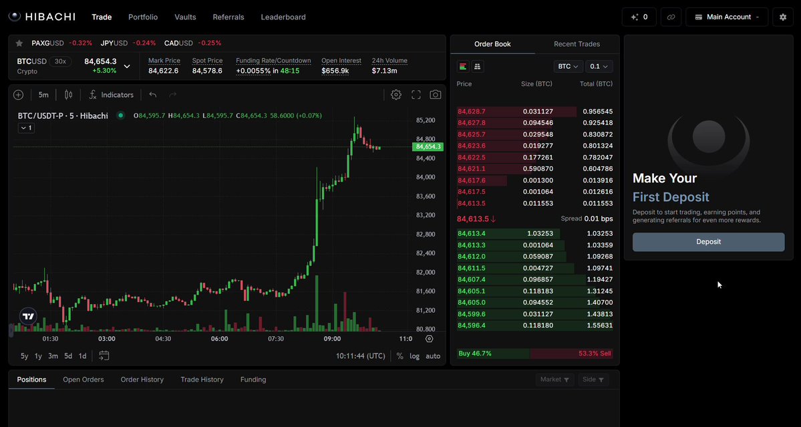
Task: Click the 10:11:44 (UTC) timezone clock
Action: click(361, 356)
